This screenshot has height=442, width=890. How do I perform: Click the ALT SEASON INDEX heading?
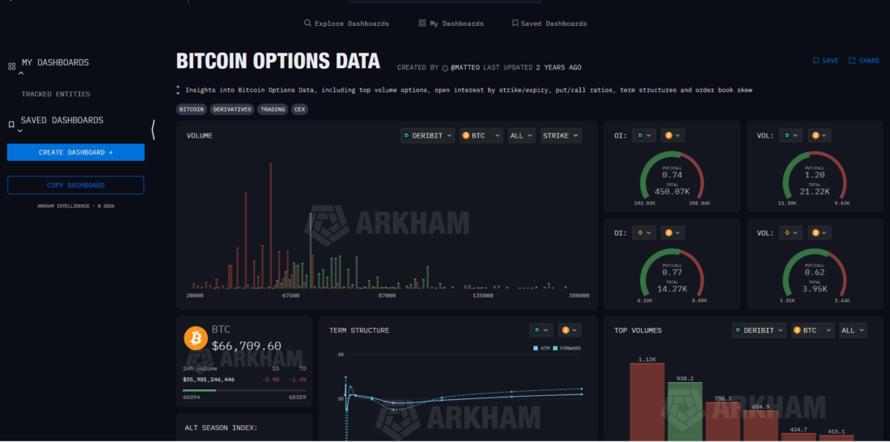tap(222, 427)
